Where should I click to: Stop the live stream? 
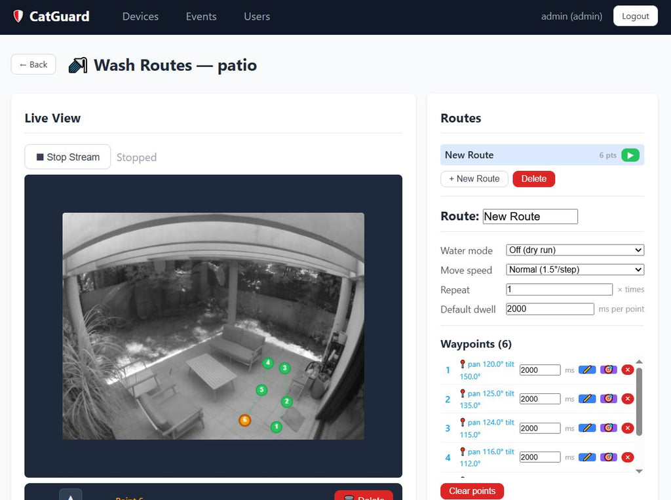(x=67, y=157)
